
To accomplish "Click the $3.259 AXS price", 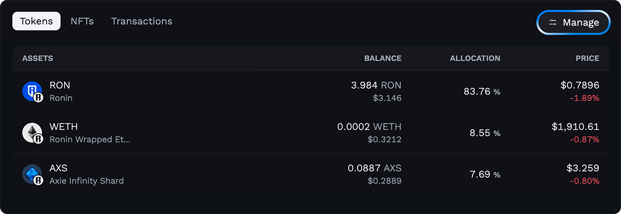I will 583,168.
